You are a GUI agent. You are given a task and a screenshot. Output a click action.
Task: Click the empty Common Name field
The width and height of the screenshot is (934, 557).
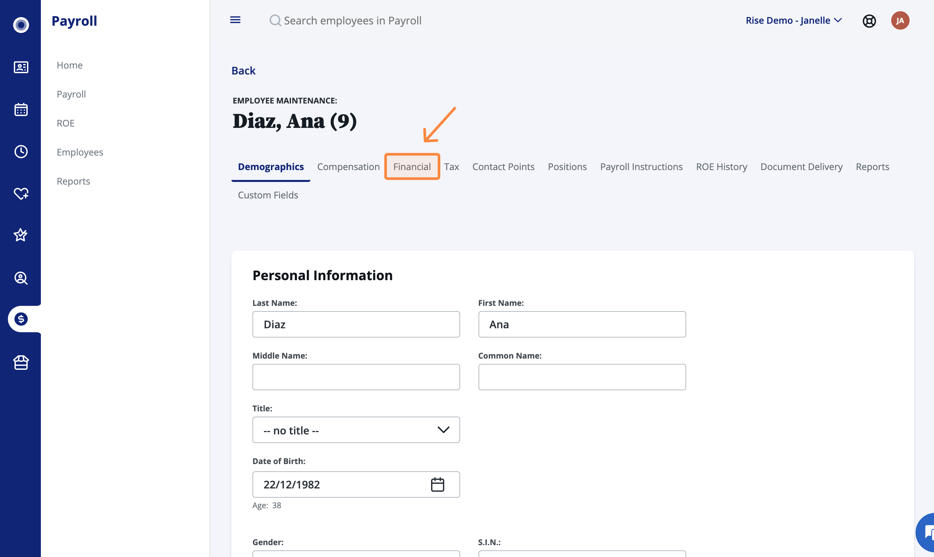coord(582,377)
